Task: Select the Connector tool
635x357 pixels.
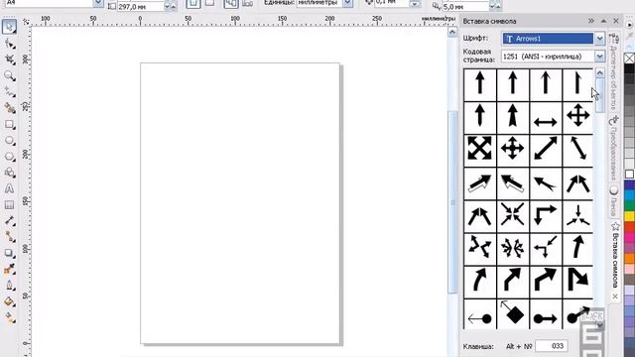Action: [9, 237]
